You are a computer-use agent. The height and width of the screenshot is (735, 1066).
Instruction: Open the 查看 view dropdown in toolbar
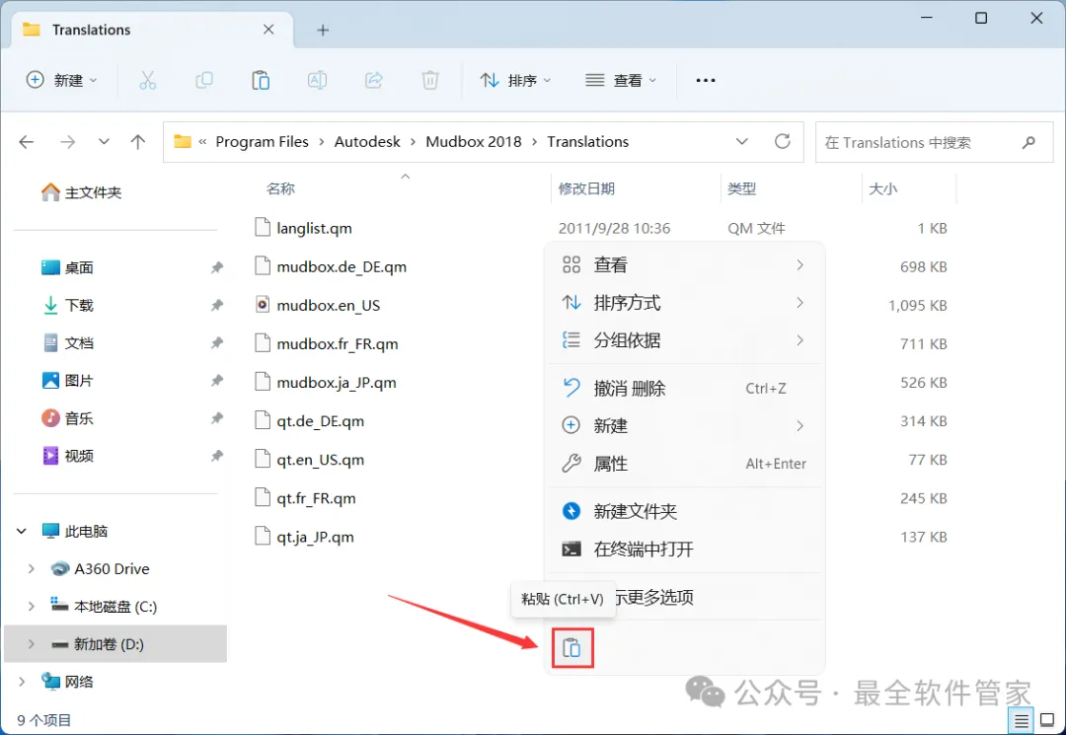point(621,80)
